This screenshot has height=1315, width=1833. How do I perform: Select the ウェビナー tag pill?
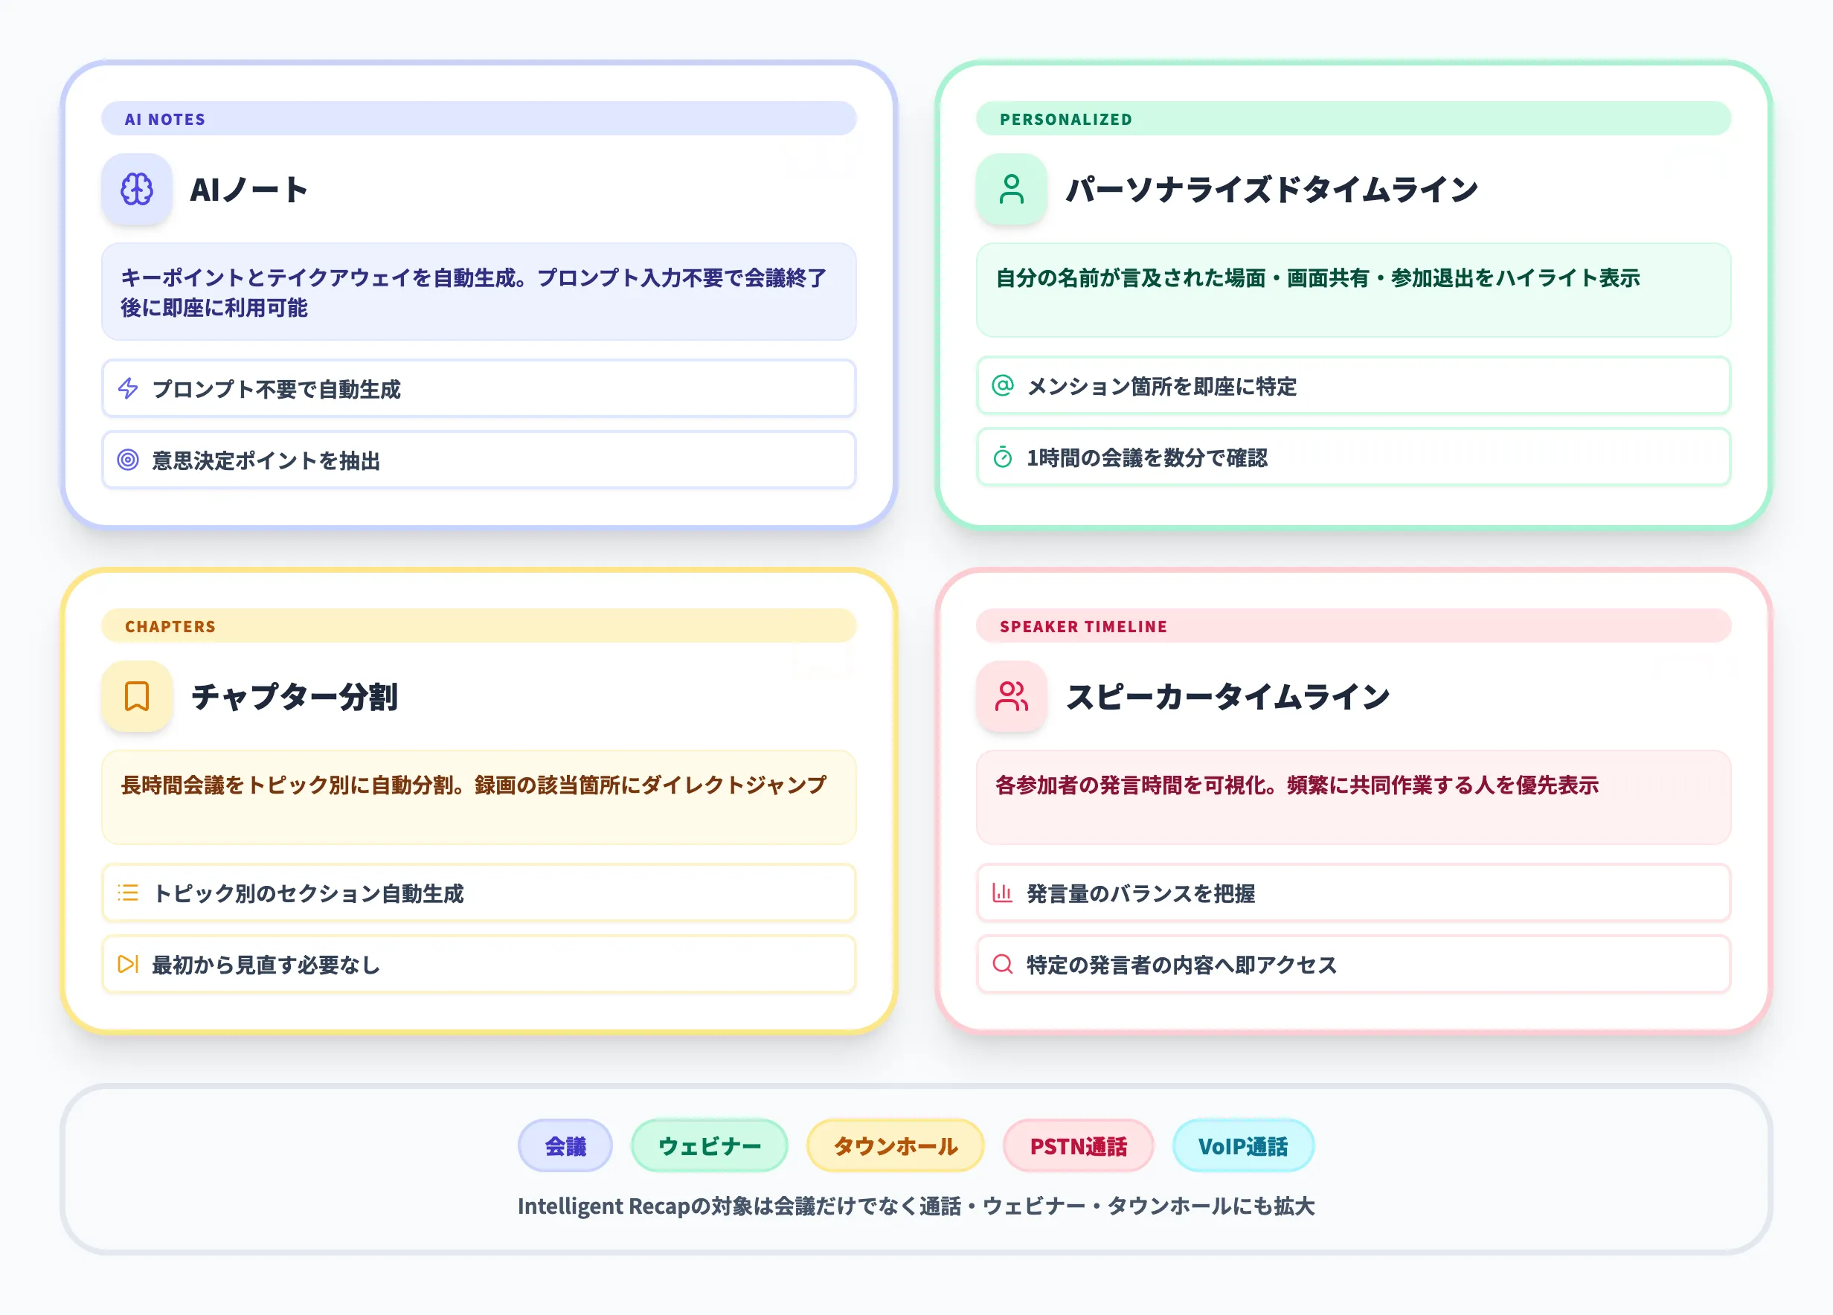[x=710, y=1145]
